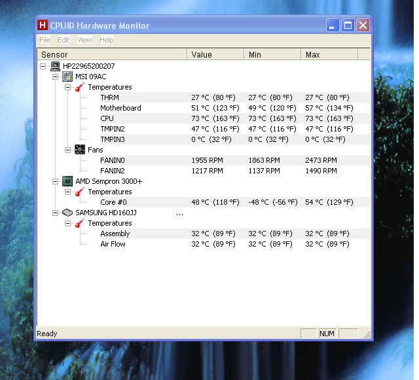Click the NUM status bar indicator
Image resolution: width=419 pixels, height=380 pixels.
click(x=327, y=334)
